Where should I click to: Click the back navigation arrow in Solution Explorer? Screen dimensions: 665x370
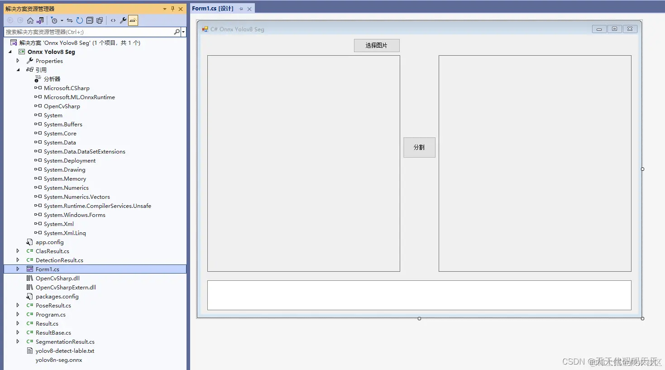tap(10, 20)
